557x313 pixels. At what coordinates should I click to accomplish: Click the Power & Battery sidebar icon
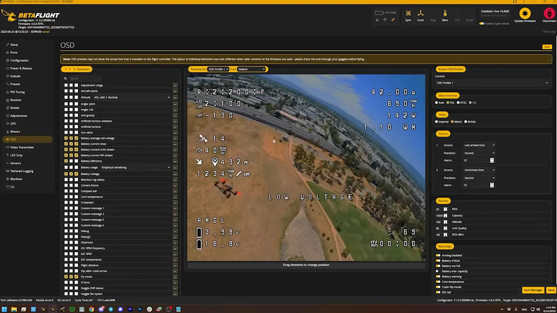(x=8, y=68)
